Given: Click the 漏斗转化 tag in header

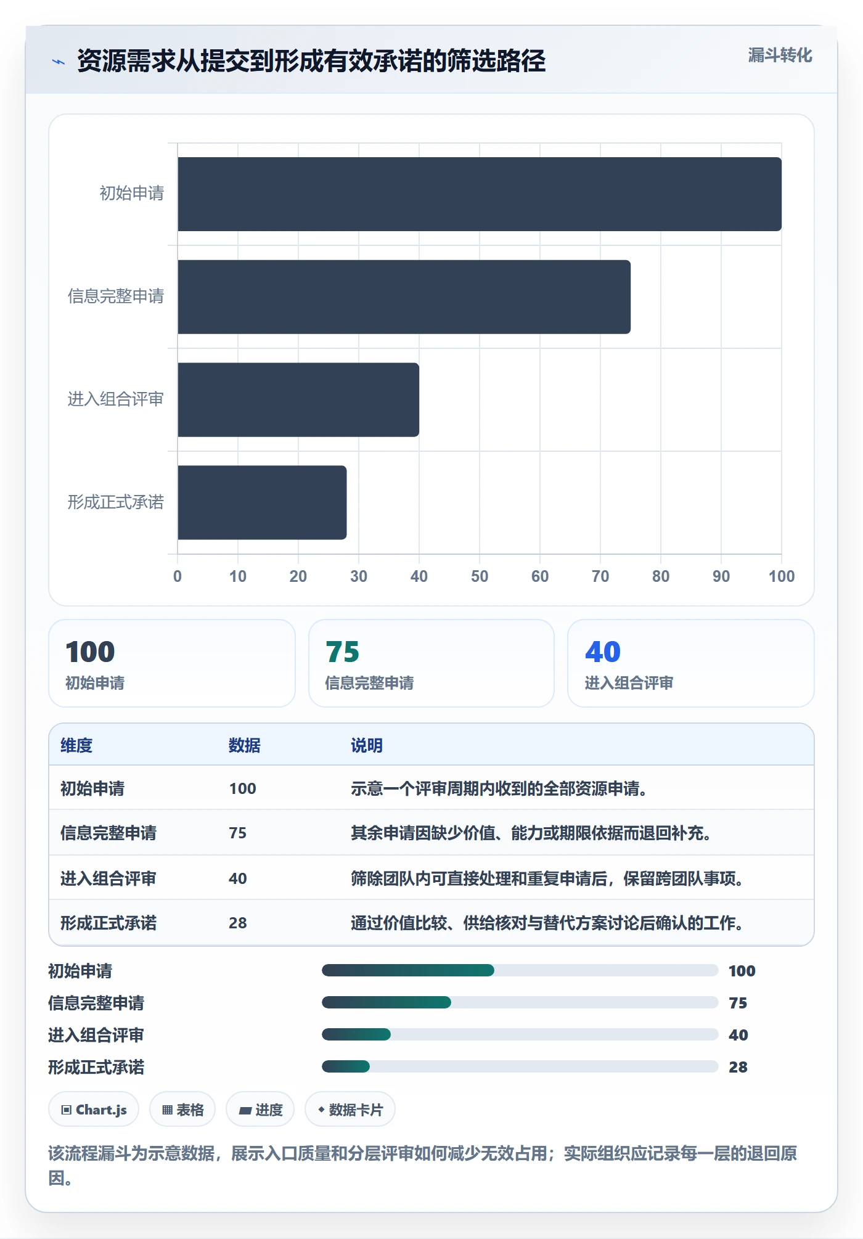Looking at the screenshot, I should click(x=780, y=55).
